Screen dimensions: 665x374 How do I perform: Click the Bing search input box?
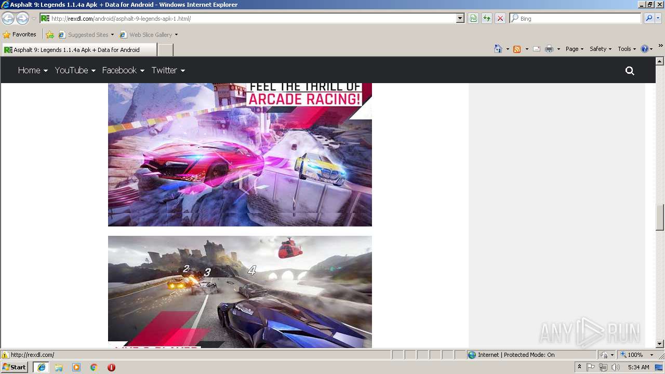point(575,18)
